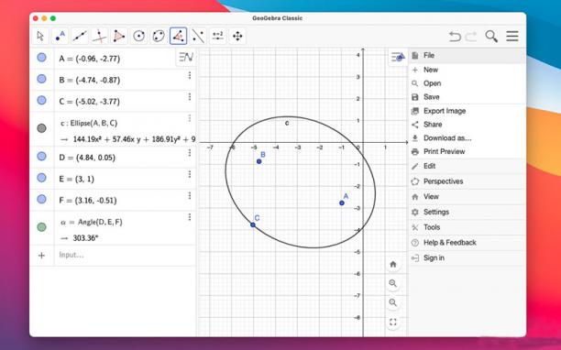This screenshot has height=350, width=561.
Task: Open more options for row E
Action: point(190,174)
